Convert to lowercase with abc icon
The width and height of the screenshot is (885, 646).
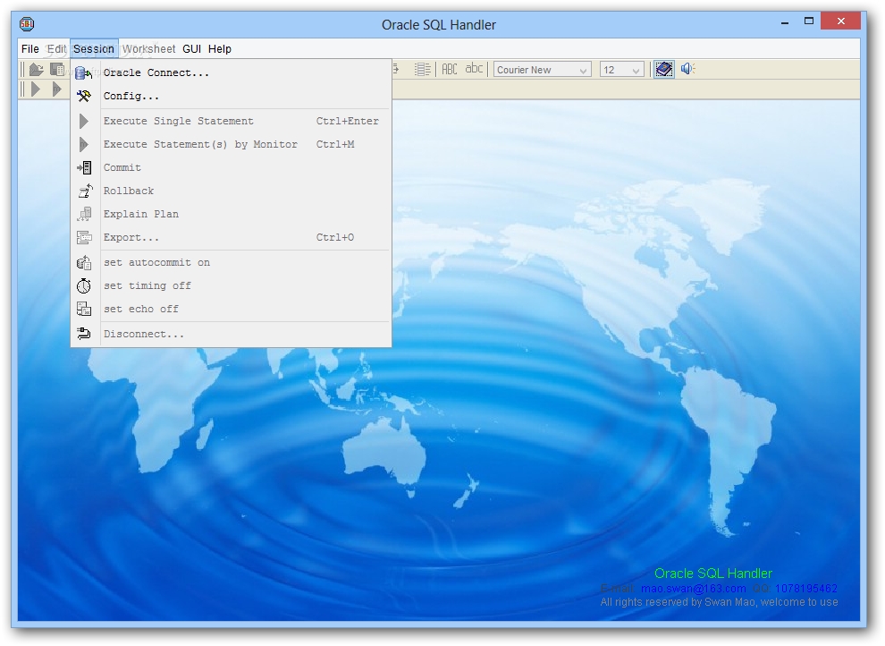pyautogui.click(x=474, y=69)
